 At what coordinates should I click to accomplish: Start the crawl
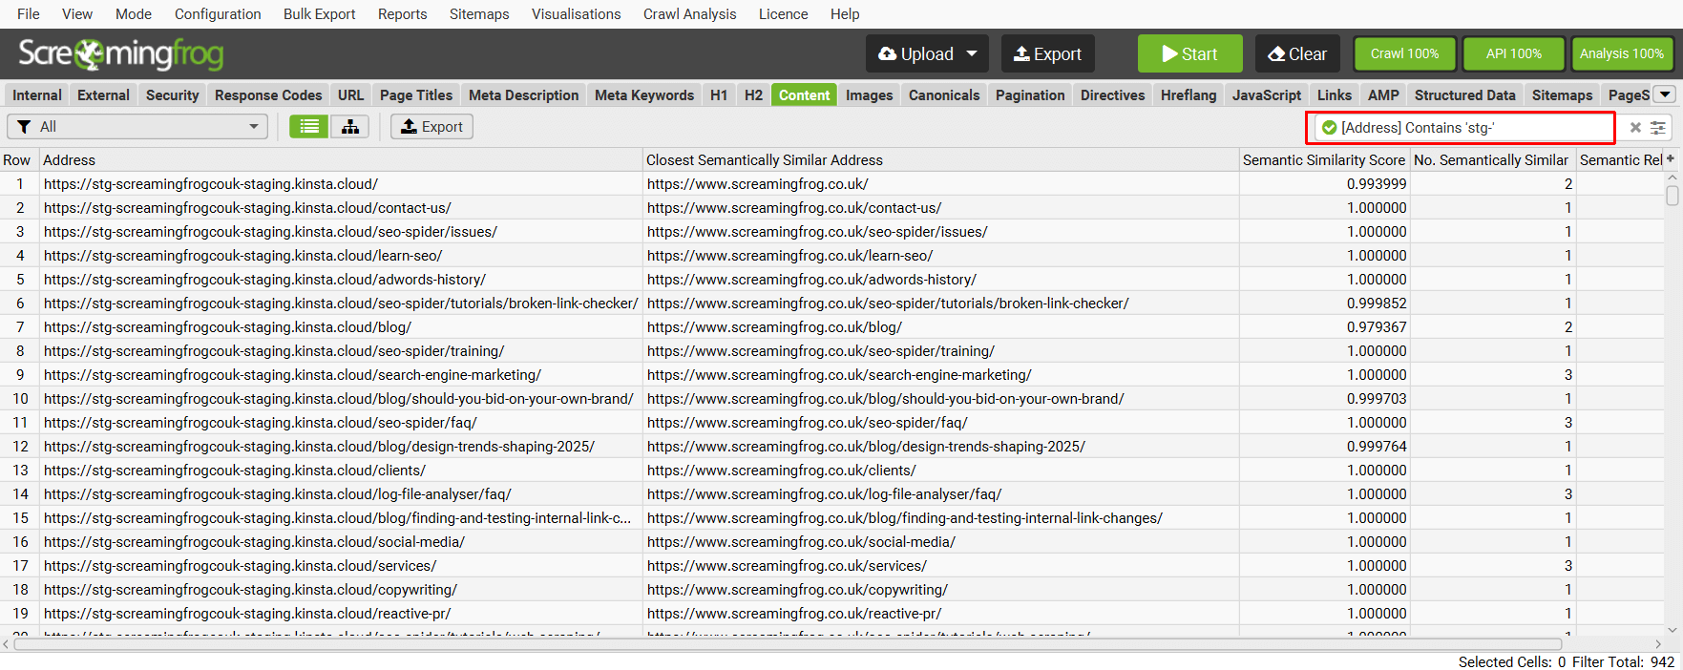tap(1189, 53)
